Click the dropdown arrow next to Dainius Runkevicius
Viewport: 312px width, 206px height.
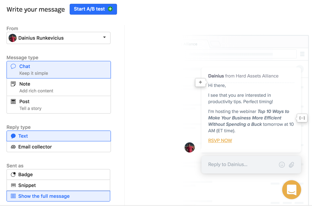104,37
